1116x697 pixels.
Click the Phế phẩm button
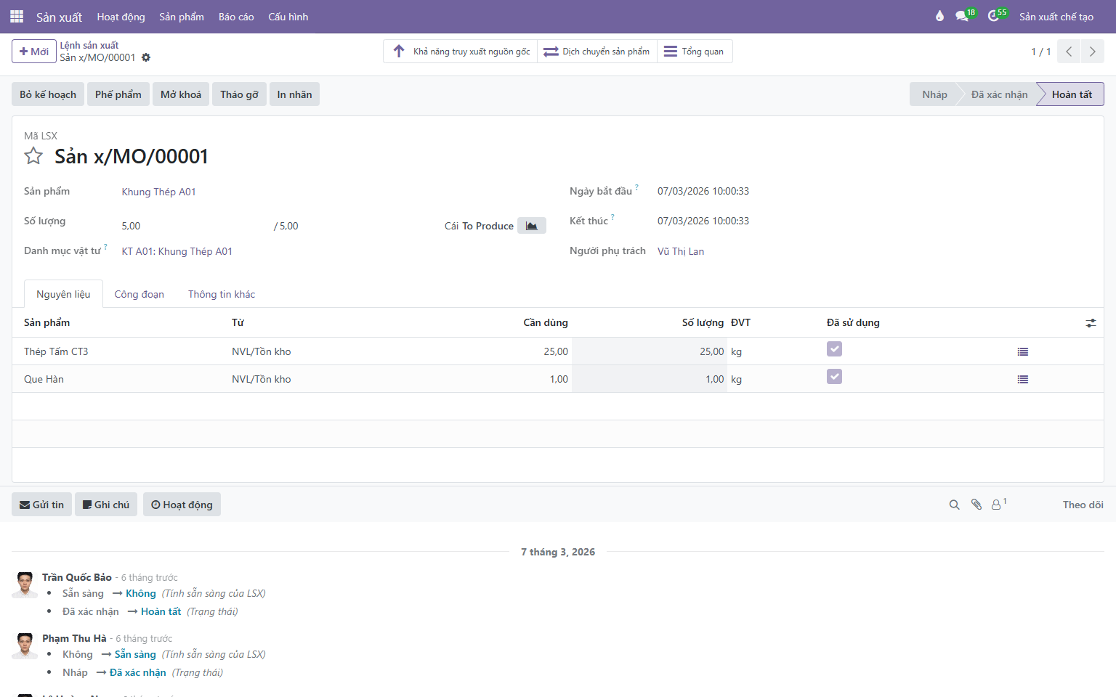pos(118,94)
